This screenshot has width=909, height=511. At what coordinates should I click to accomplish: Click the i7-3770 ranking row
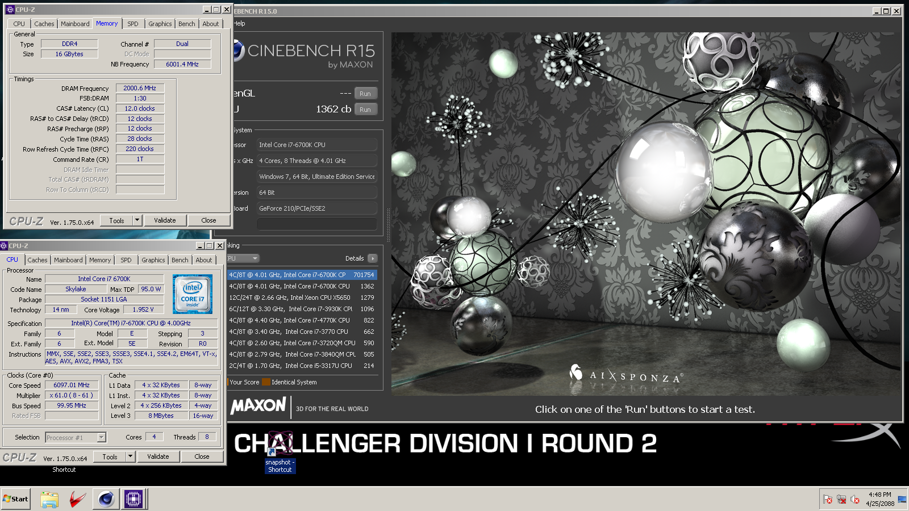302,332
